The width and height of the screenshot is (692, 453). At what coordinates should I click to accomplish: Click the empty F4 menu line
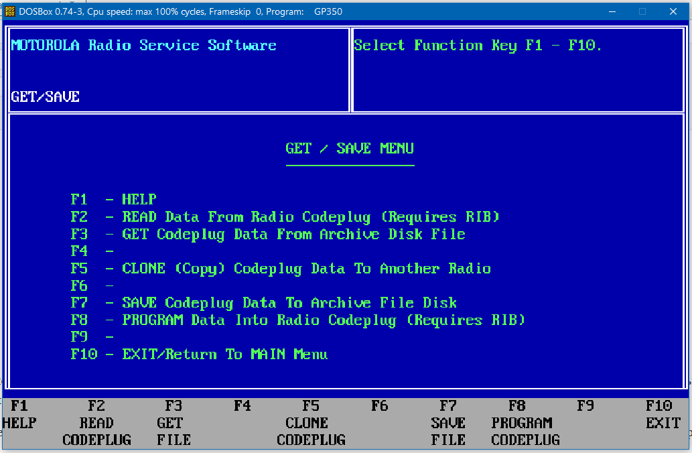92,251
